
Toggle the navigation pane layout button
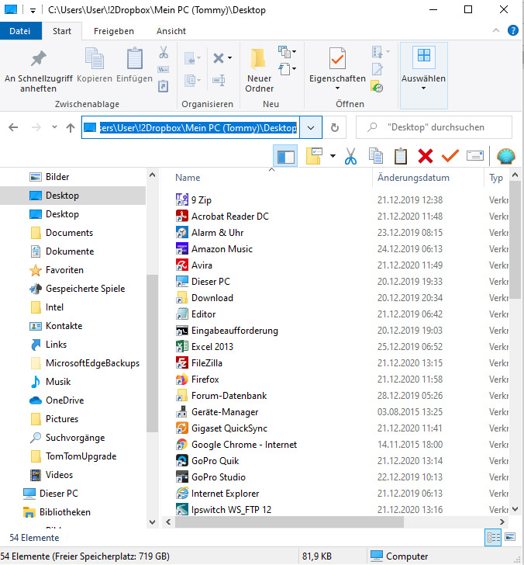pyautogui.click(x=285, y=156)
